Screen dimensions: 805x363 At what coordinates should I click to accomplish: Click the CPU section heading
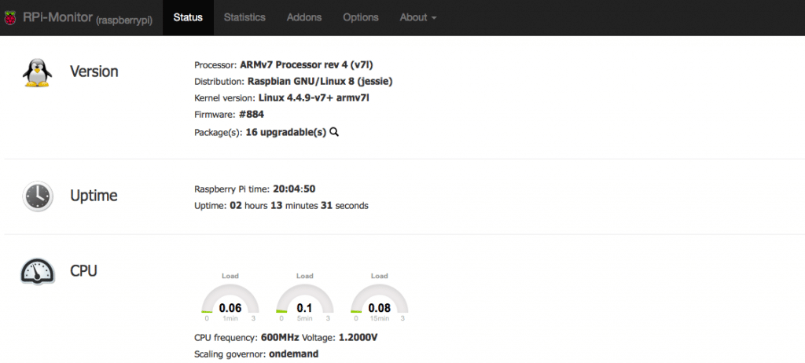[83, 270]
